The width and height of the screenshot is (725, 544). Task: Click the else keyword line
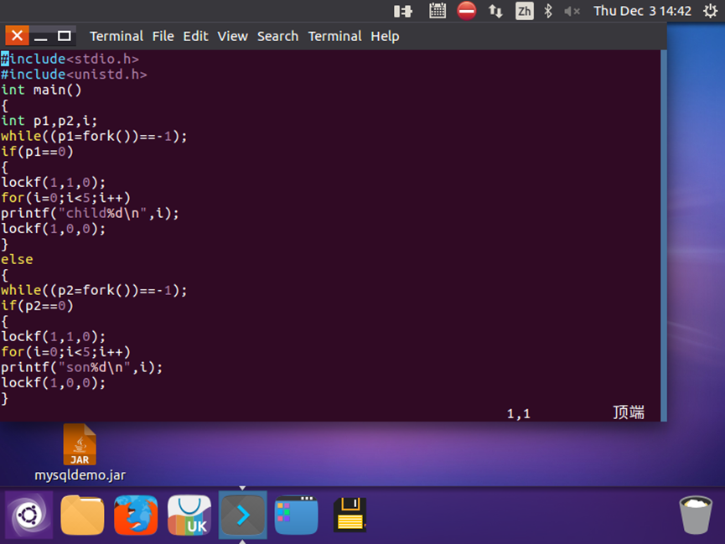coord(17,260)
